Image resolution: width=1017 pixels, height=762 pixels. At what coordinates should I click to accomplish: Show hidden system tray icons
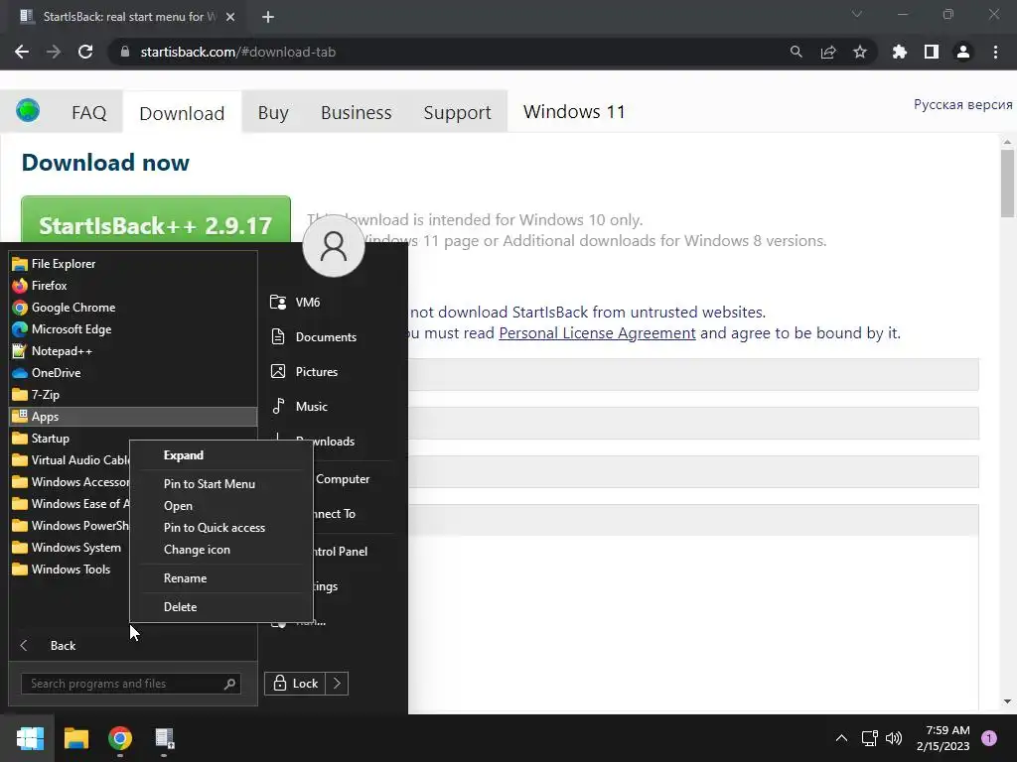pos(841,738)
